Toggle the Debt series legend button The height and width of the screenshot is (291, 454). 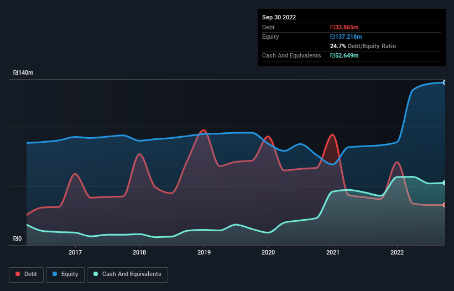click(x=27, y=274)
